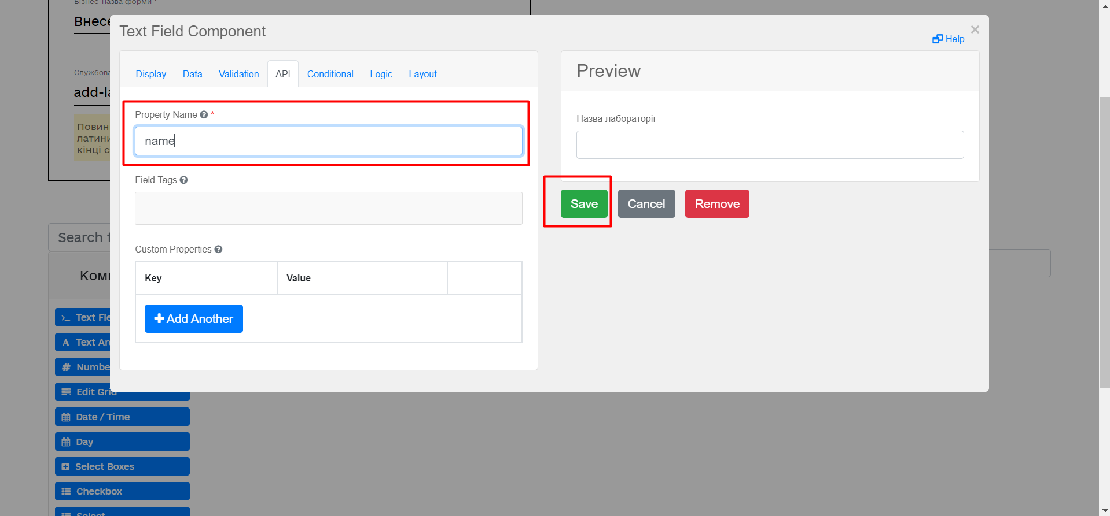Click the Date / Time calendar icon
The image size is (1110, 516).
point(66,417)
